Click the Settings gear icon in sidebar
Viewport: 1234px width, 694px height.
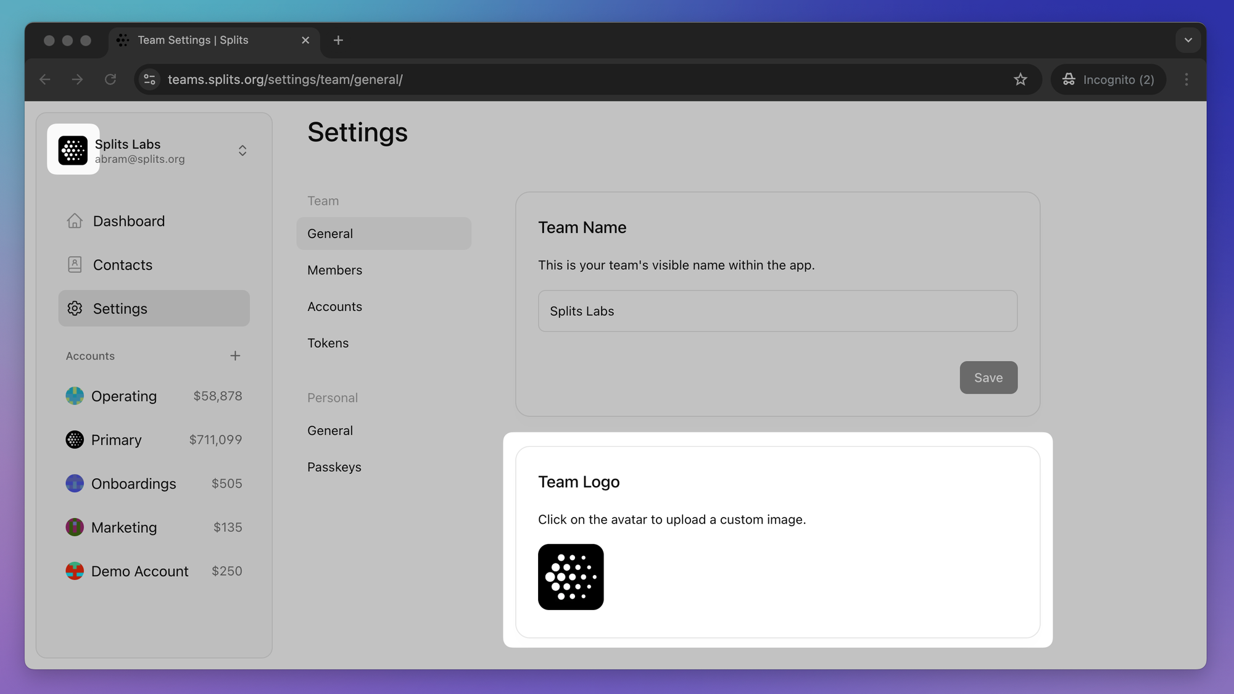(75, 308)
